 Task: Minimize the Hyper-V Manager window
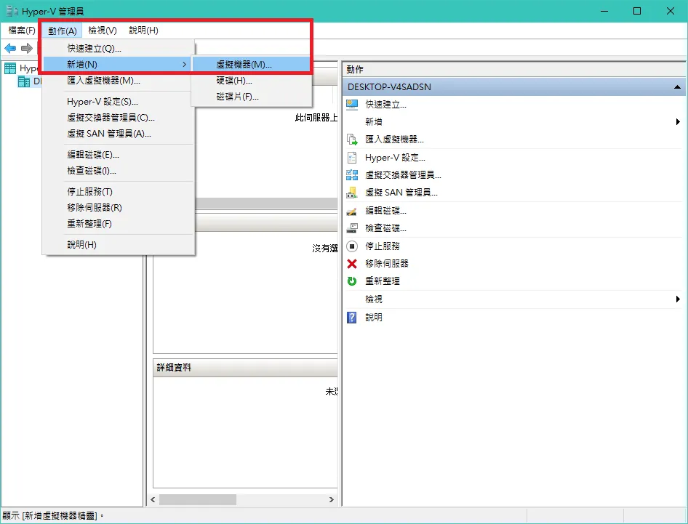click(x=604, y=11)
